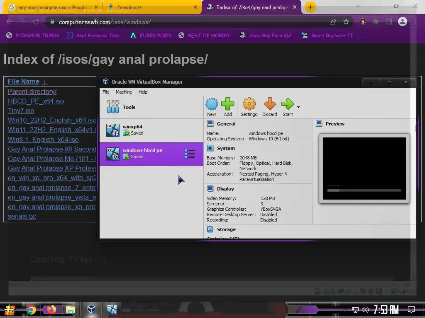Select the Index of /isos browser tab
Viewport: 425px width, 318px height.
[x=252, y=7]
